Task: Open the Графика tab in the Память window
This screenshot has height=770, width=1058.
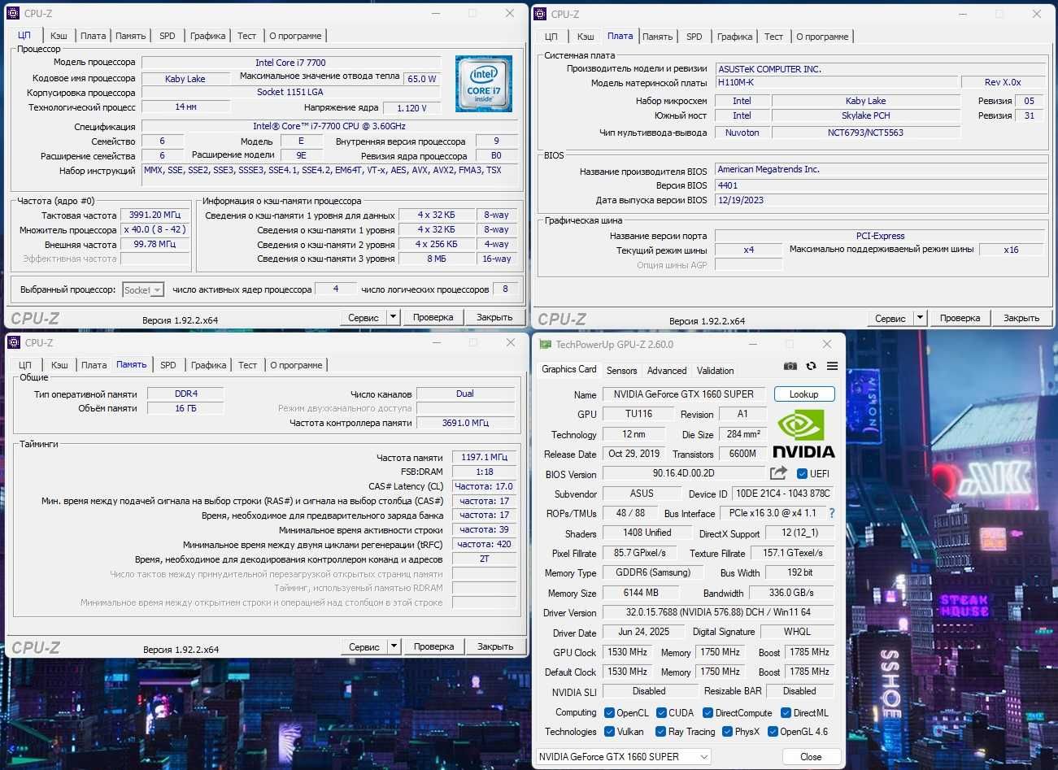Action: [x=209, y=365]
